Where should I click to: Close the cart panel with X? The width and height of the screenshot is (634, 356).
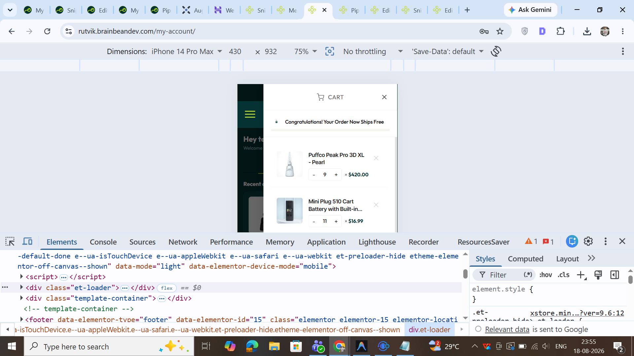pyautogui.click(x=384, y=97)
